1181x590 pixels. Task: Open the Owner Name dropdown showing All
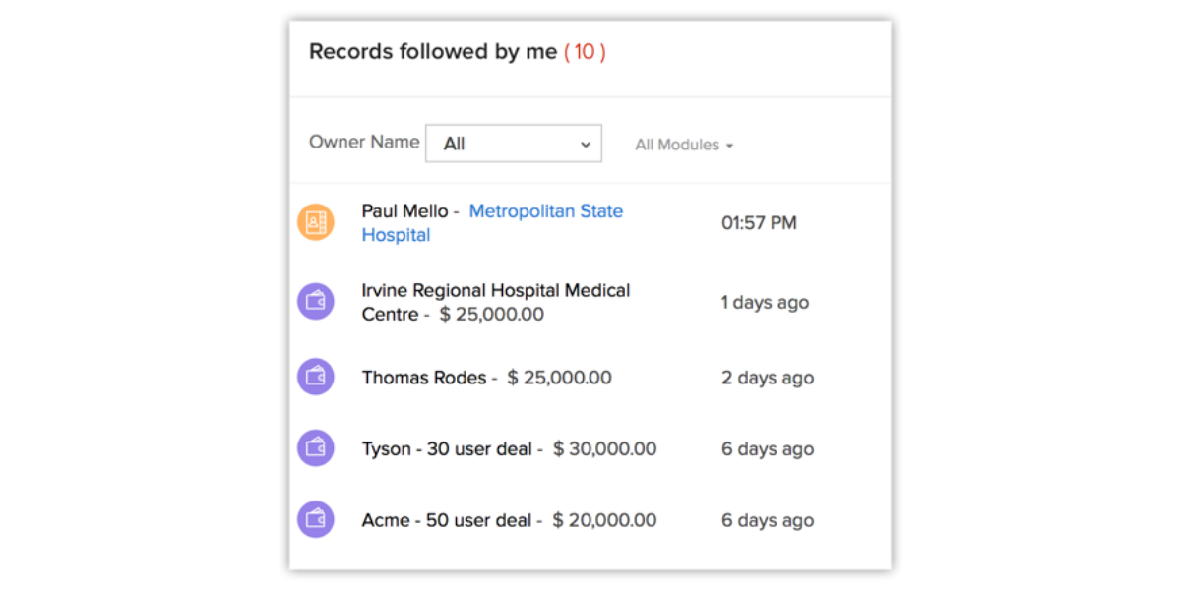513,144
